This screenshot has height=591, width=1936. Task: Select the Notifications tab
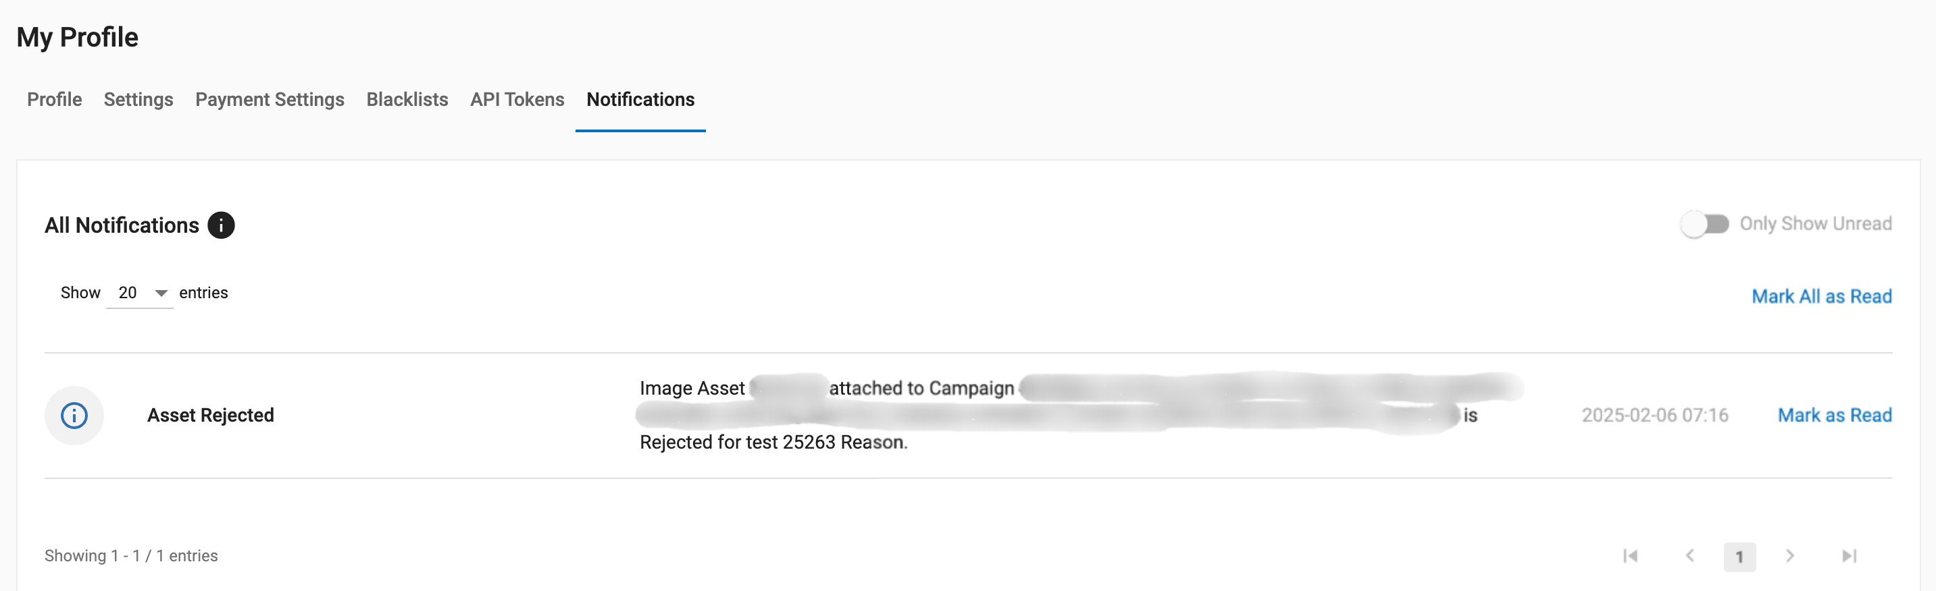[x=640, y=100]
